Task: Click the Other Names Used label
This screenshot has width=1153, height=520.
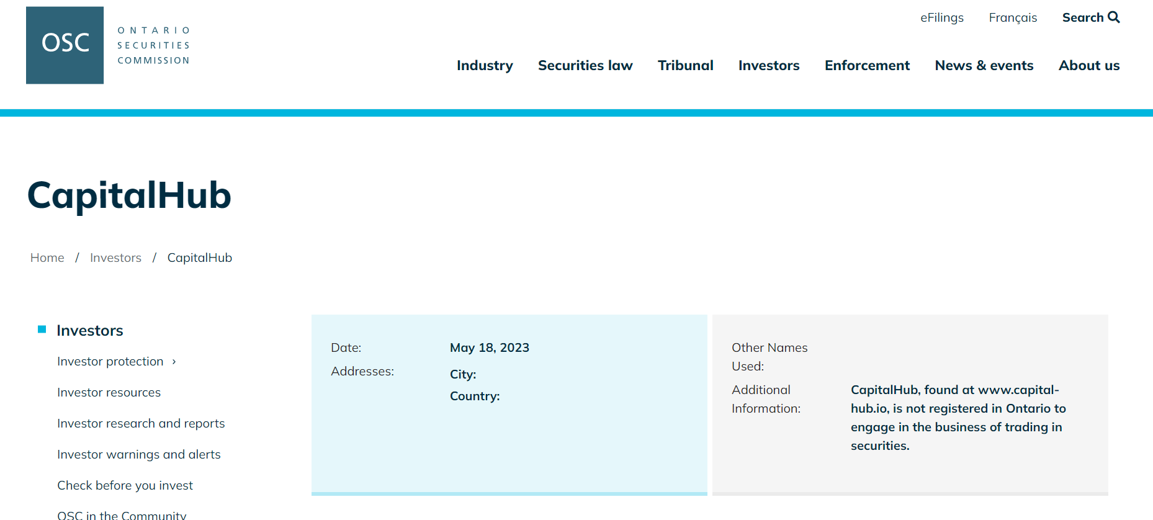Action: point(769,357)
